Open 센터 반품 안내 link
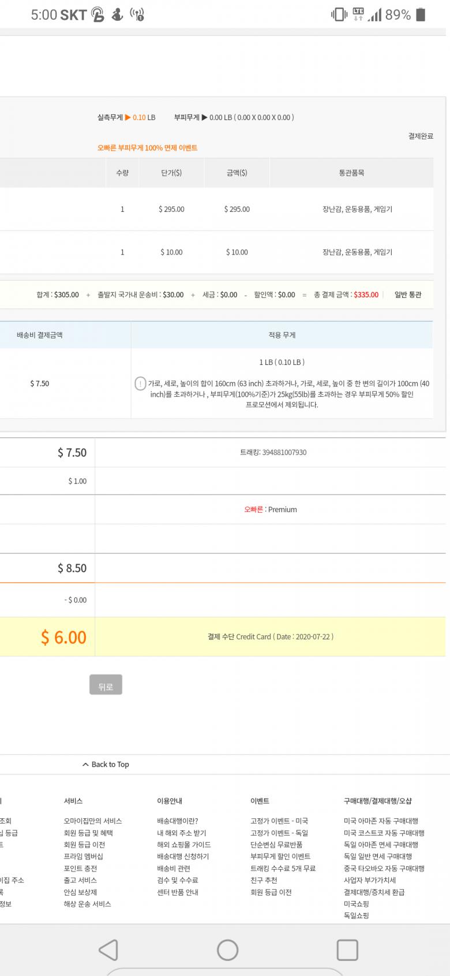This screenshot has height=976, width=450. pyautogui.click(x=177, y=892)
